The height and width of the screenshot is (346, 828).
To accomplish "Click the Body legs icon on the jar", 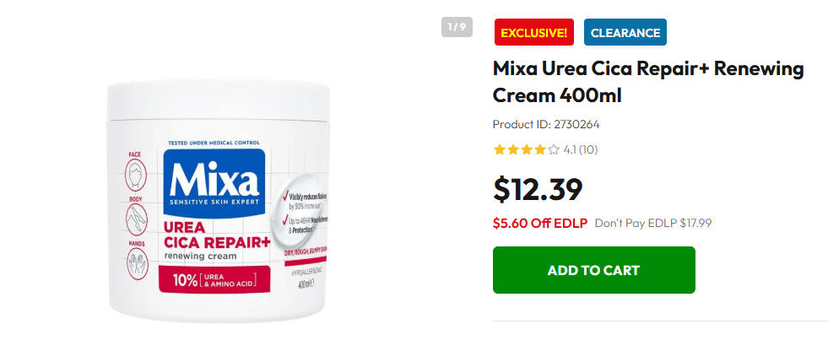I will [x=136, y=219].
